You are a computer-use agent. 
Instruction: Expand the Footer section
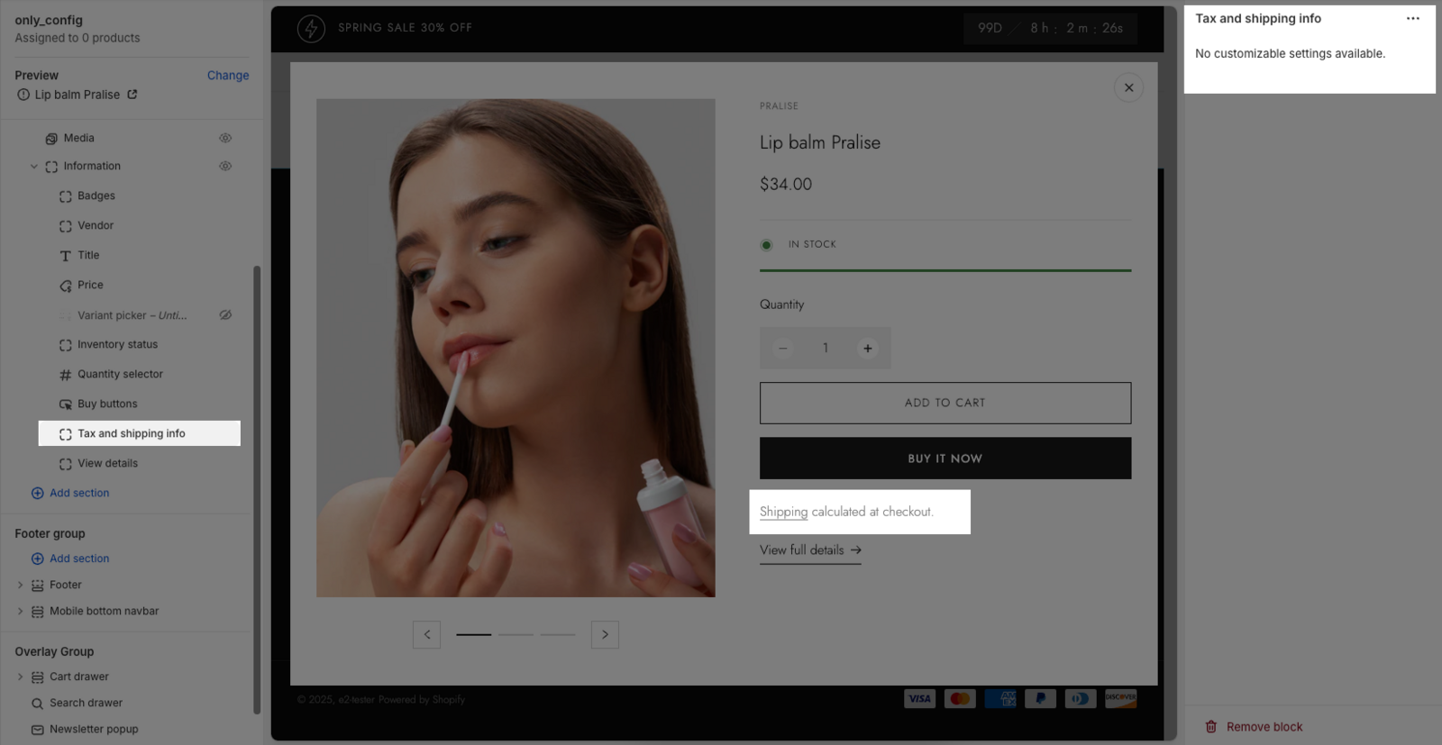pos(21,586)
